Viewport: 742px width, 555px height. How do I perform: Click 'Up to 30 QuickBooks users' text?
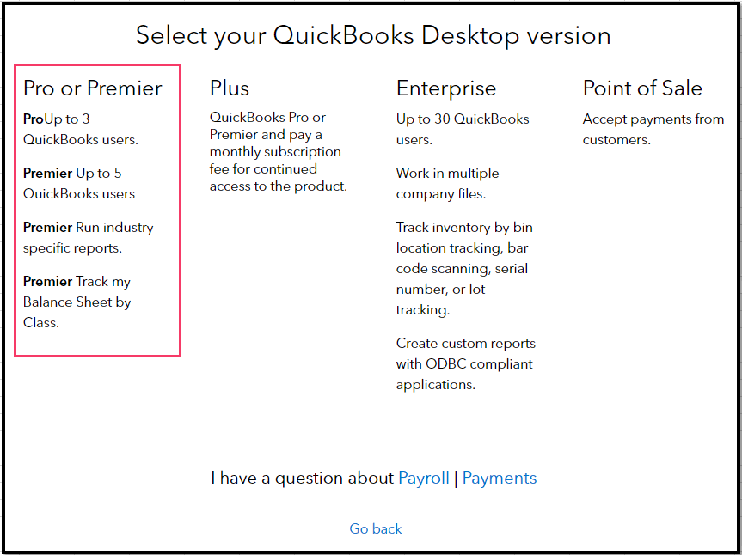463,130
